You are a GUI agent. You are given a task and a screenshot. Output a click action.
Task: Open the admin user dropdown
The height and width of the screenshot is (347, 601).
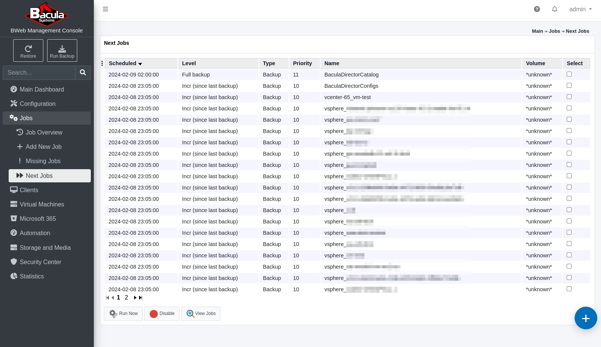click(580, 9)
